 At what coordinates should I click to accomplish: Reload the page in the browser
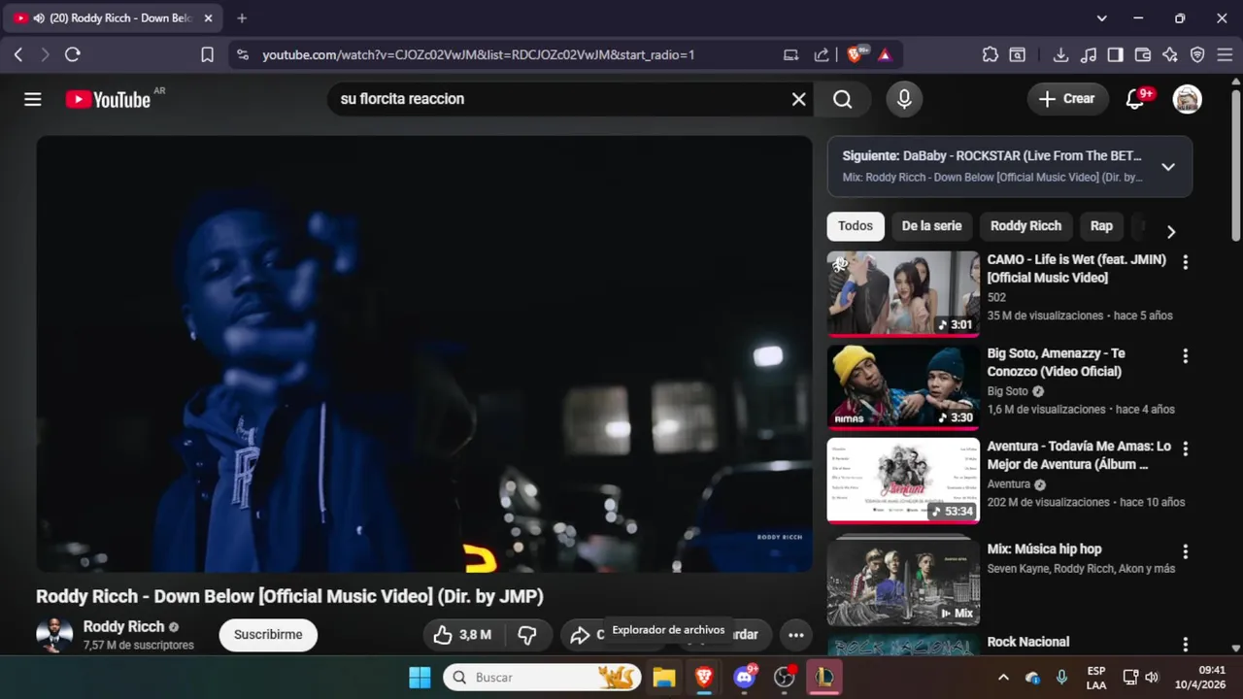click(72, 55)
